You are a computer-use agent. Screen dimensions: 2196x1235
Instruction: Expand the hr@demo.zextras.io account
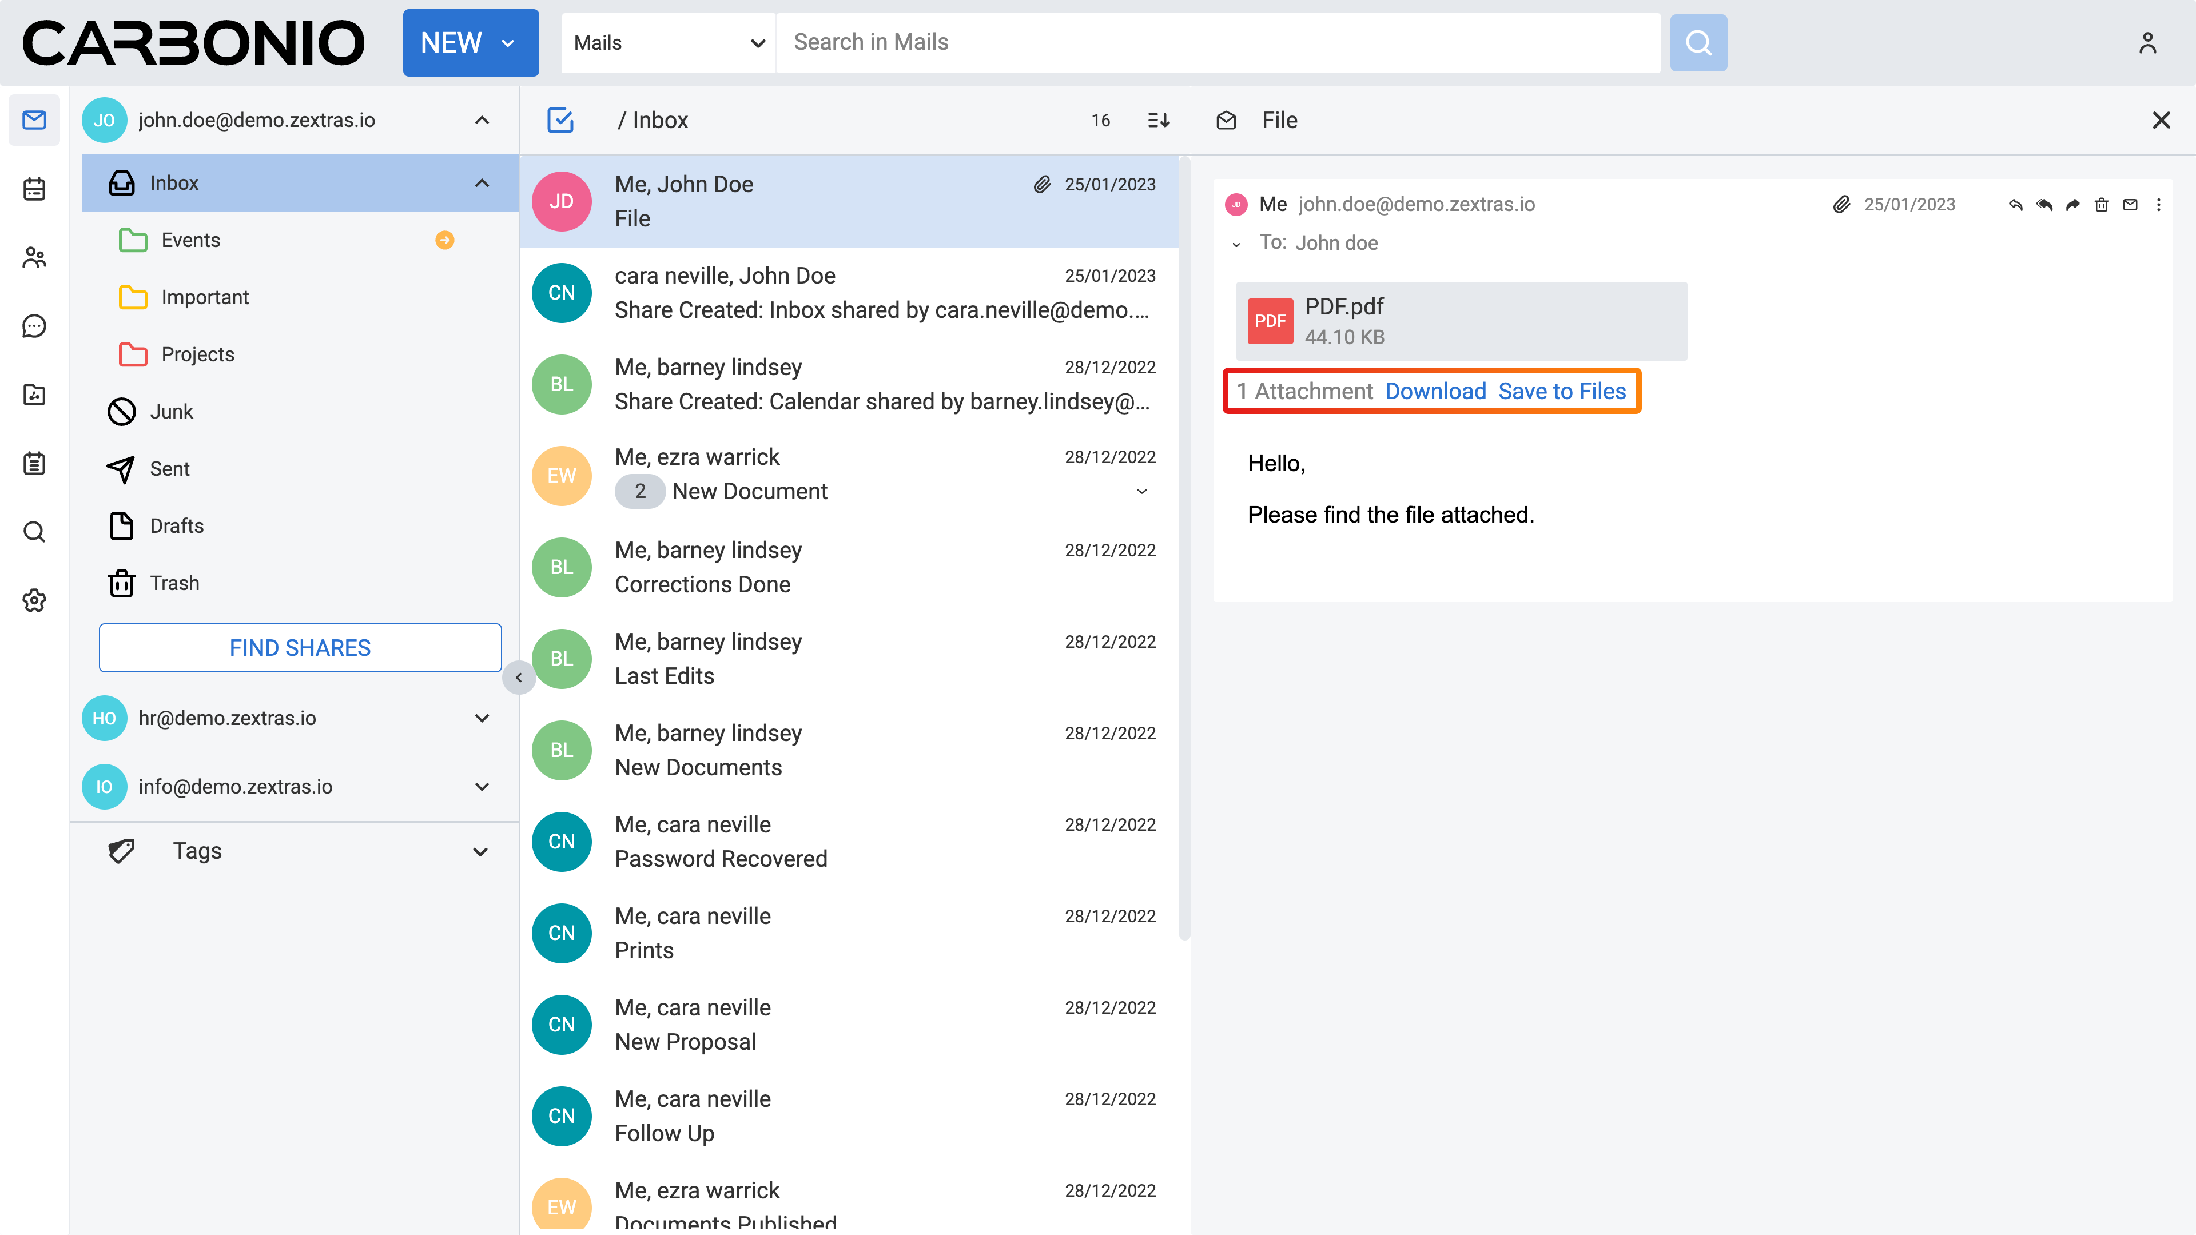pos(482,719)
